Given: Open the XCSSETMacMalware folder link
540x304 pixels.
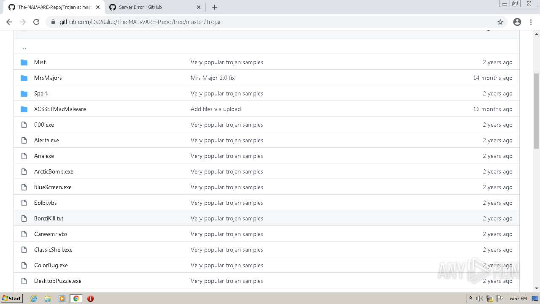Looking at the screenshot, I should [x=60, y=109].
